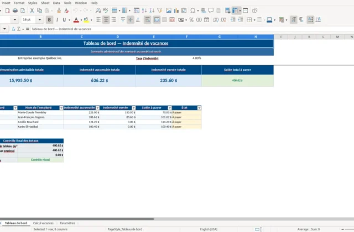This screenshot has width=354, height=232.
Task: Click the English (USA) language status
Action: pyautogui.click(x=209, y=229)
